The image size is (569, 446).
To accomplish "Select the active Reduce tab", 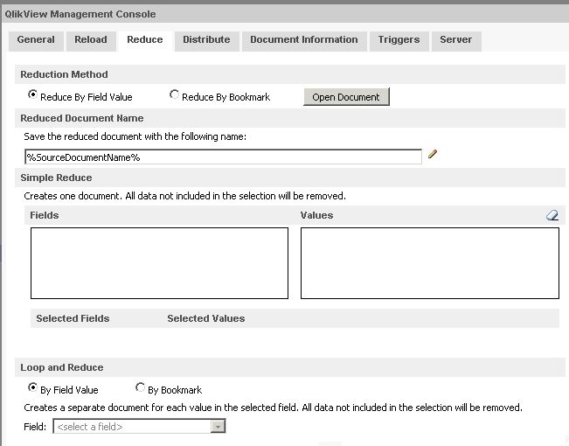I will [x=144, y=40].
